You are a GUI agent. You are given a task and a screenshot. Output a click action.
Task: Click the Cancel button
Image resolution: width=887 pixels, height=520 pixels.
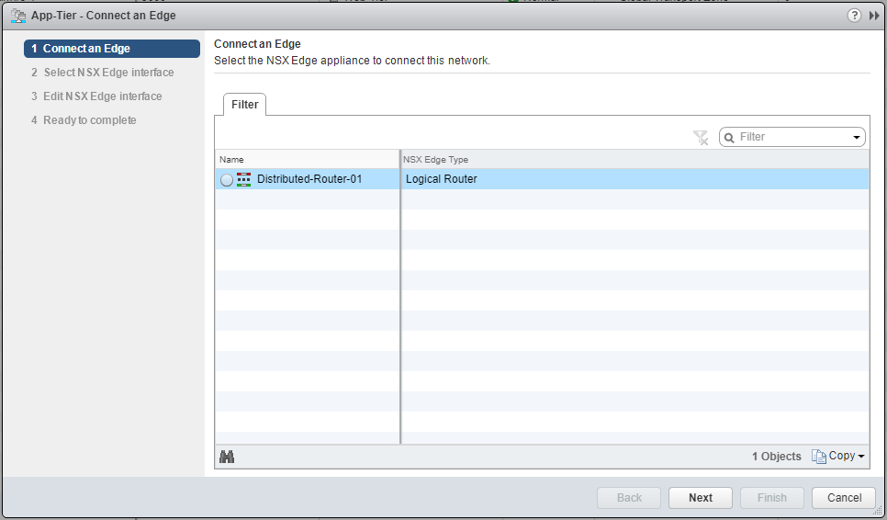click(x=844, y=497)
